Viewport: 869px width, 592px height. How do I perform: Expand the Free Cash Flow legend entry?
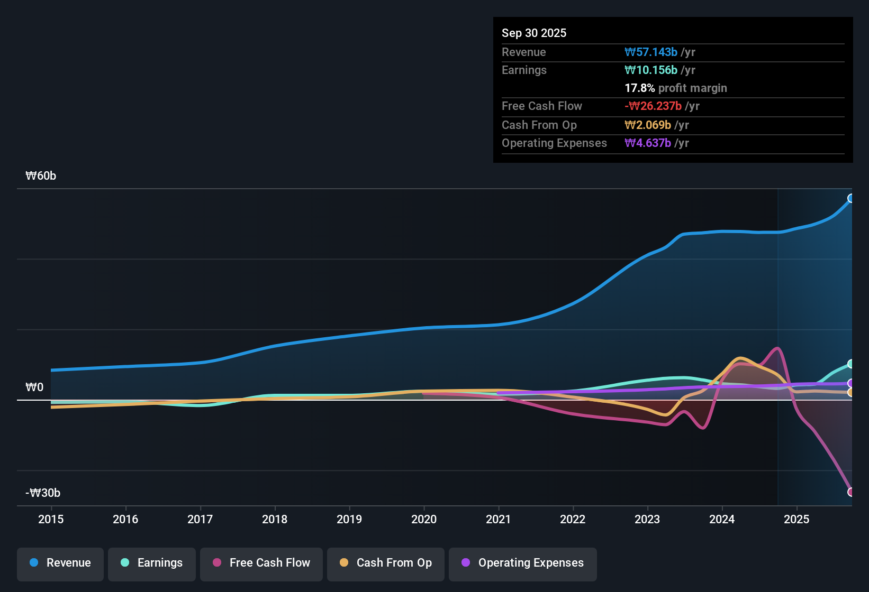[x=261, y=563]
